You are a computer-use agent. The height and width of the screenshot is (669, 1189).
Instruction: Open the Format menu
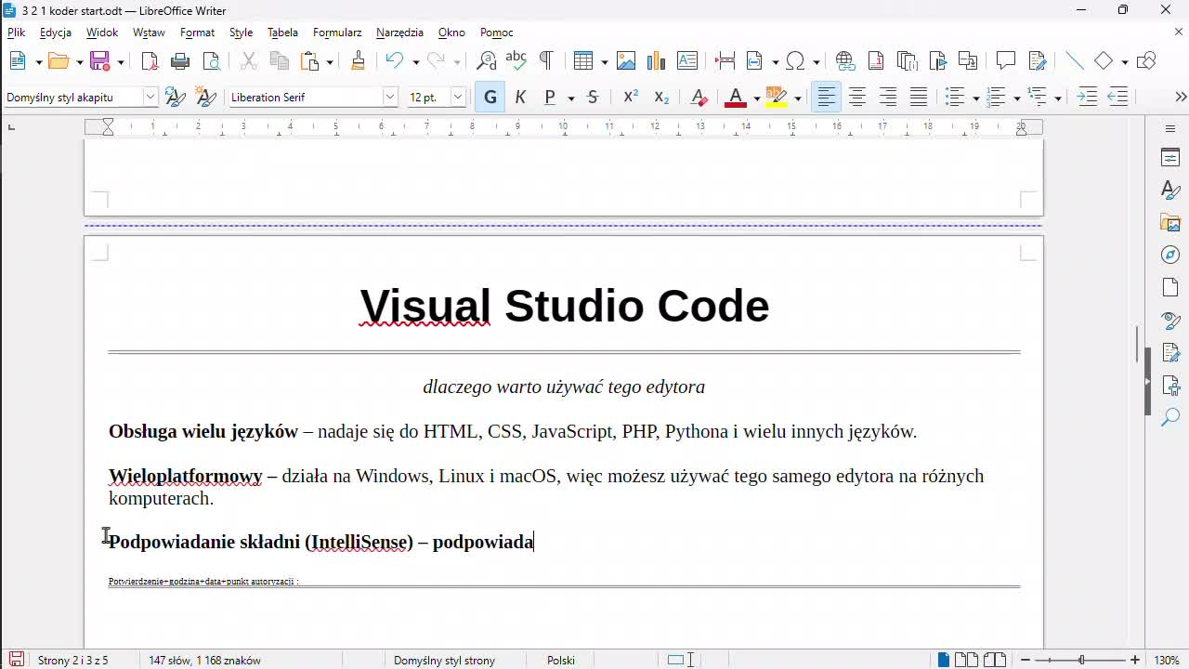click(x=197, y=33)
